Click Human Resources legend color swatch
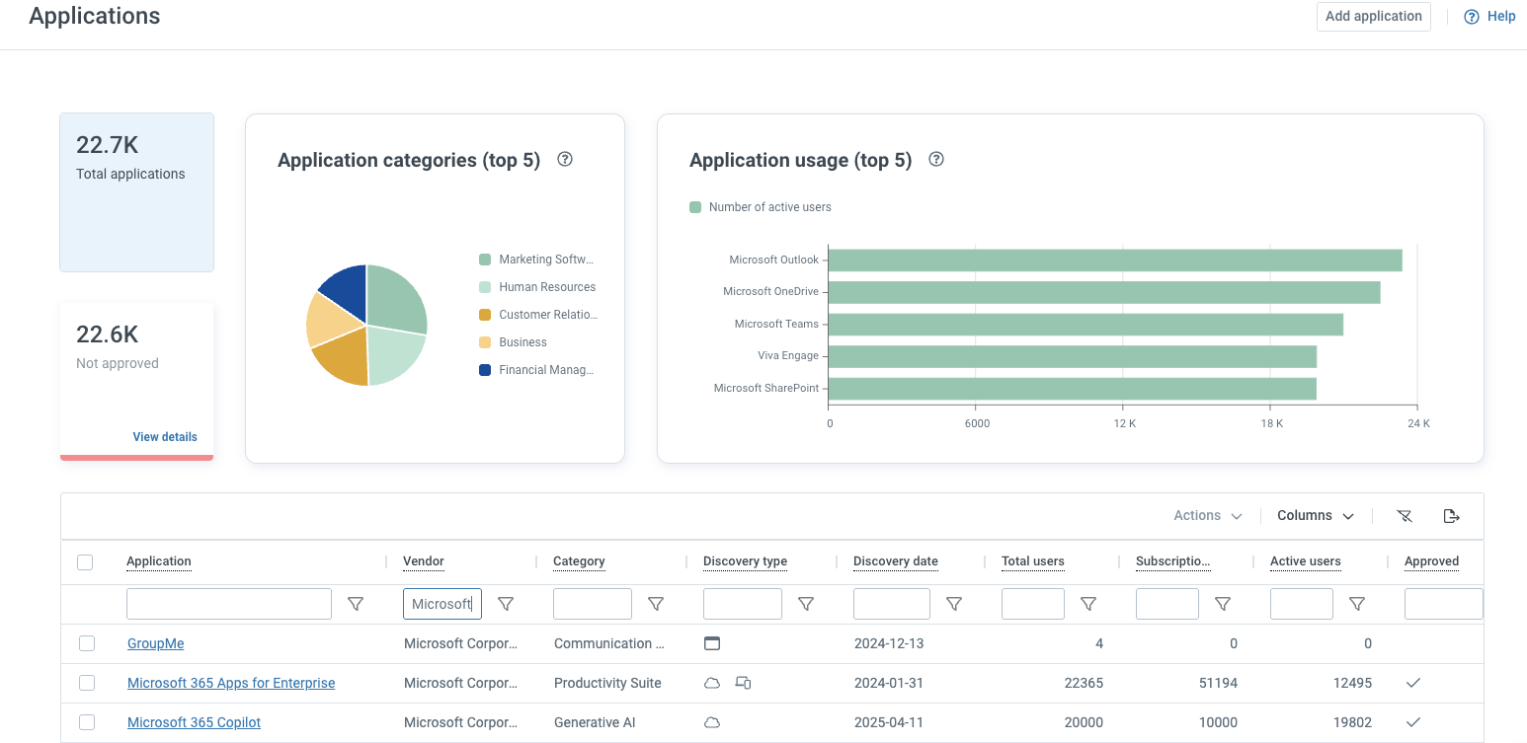 484,287
